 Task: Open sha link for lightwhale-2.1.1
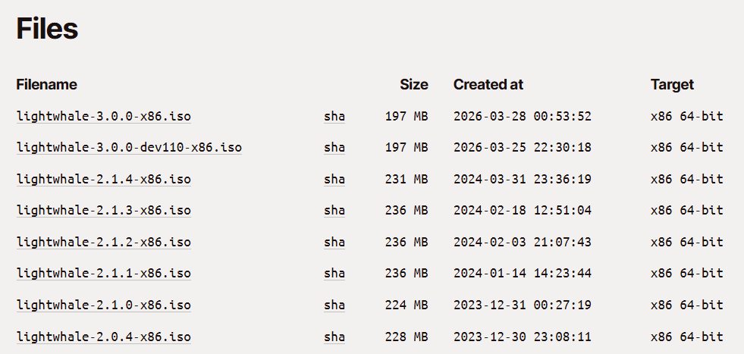[334, 273]
